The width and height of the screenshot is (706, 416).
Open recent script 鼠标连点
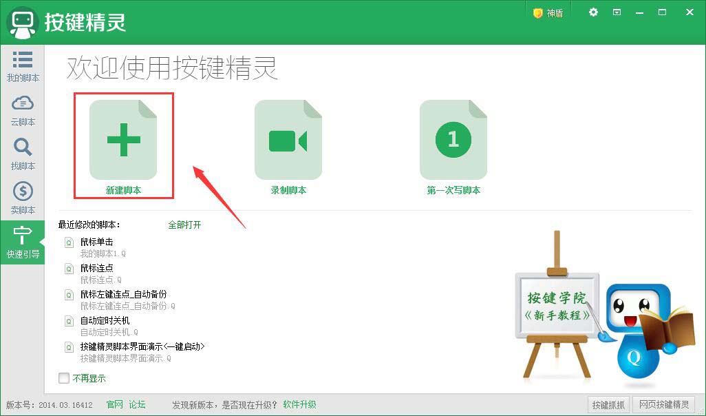coord(96,268)
